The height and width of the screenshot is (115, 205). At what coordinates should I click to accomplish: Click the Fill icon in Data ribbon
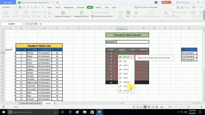click(x=128, y=13)
